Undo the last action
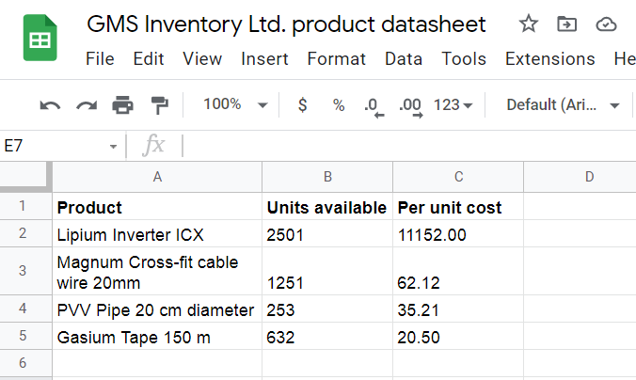The width and height of the screenshot is (636, 380). (50, 105)
